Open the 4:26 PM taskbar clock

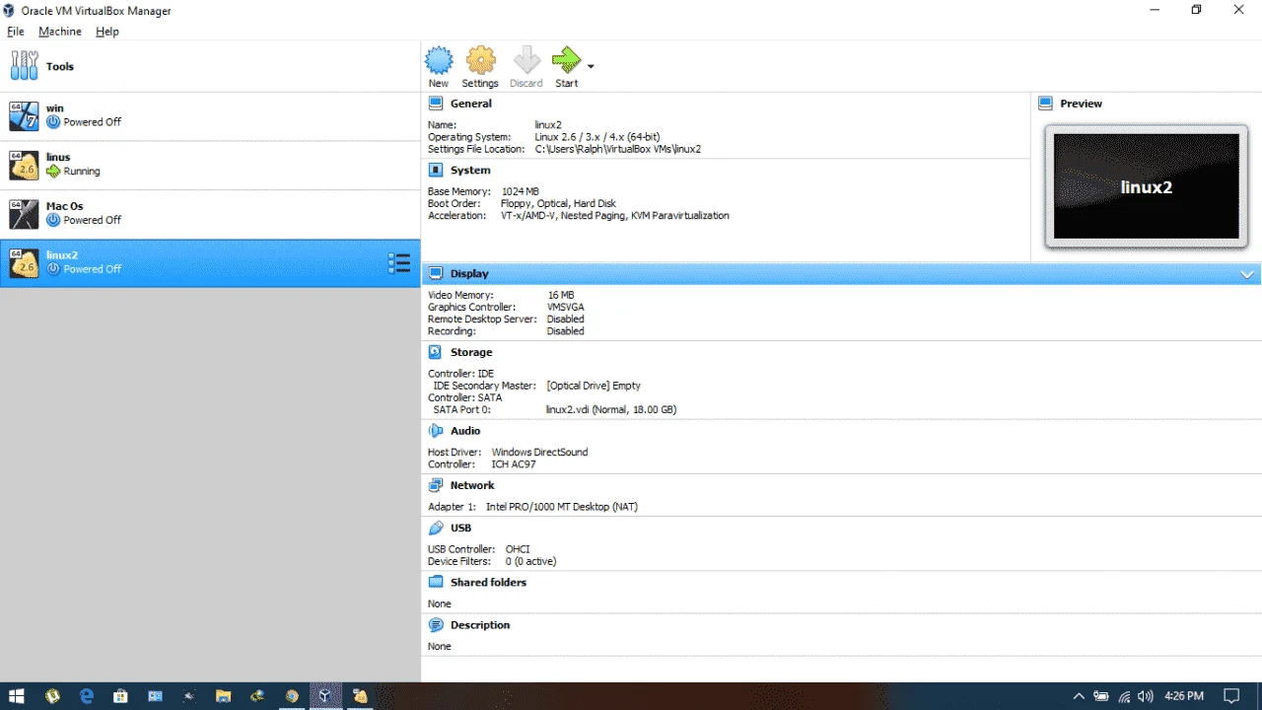click(x=1184, y=696)
